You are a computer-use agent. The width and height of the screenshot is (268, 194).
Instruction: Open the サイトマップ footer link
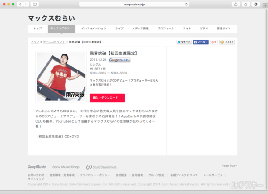pyautogui.click(x=36, y=179)
